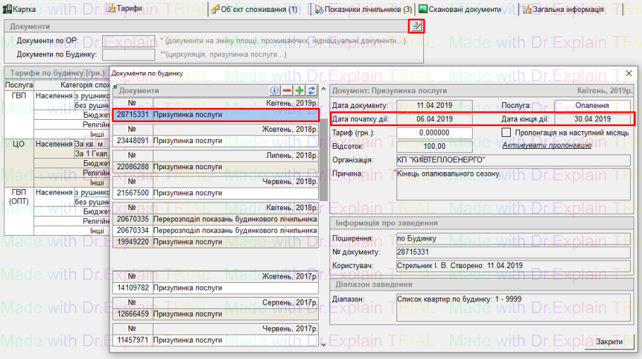642x359 pixels.
Task: Switch to the Картка tab
Action: point(22,9)
